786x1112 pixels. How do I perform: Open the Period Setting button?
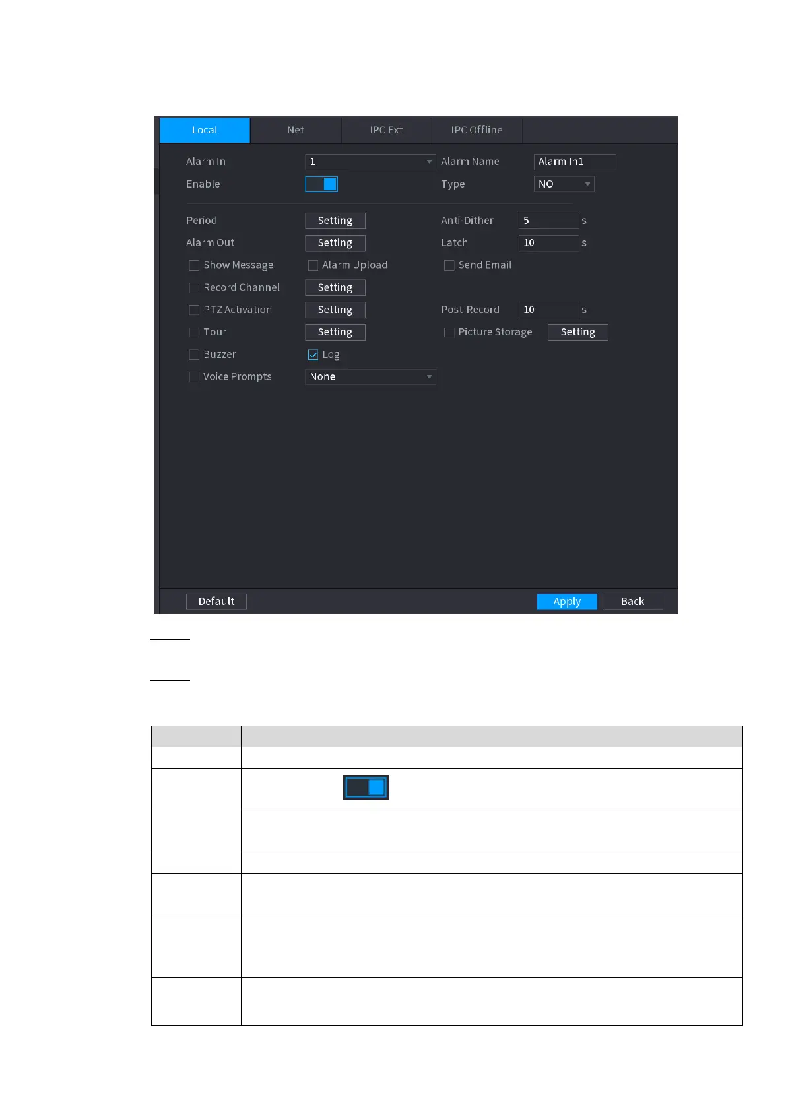pos(335,221)
